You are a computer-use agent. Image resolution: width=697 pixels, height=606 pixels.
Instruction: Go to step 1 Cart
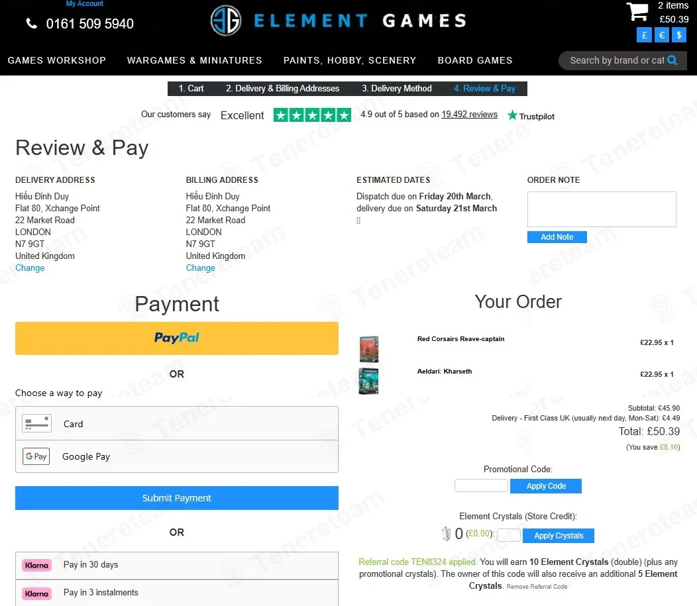click(x=191, y=88)
